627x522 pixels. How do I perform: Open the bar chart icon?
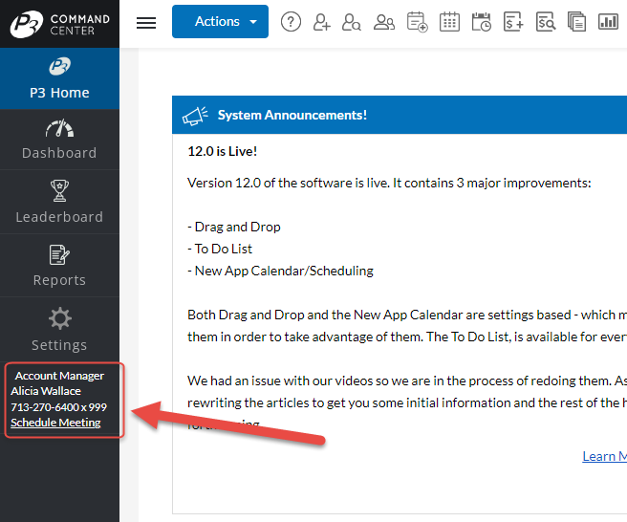click(x=608, y=22)
